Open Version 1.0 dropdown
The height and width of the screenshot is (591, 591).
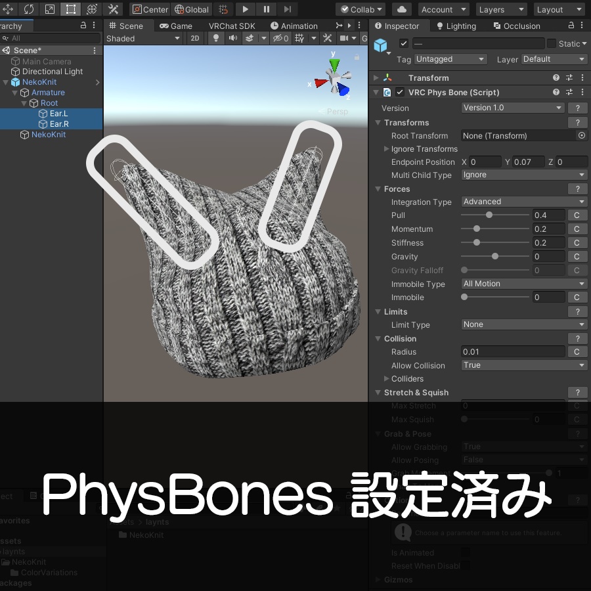[x=513, y=108]
